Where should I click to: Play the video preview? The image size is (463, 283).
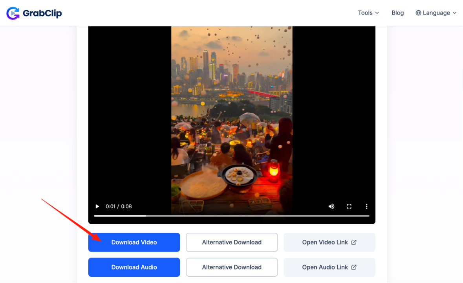pyautogui.click(x=97, y=206)
